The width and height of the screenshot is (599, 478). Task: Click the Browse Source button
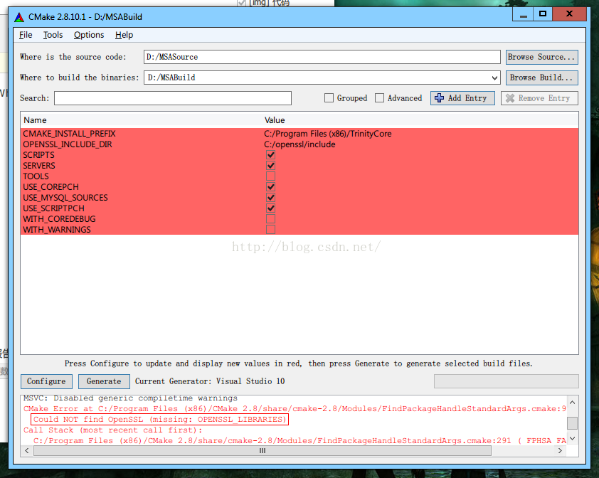click(541, 57)
